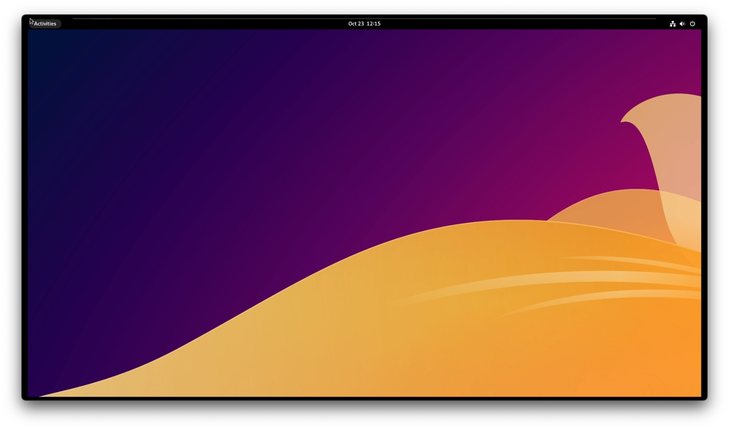Click the volume speaker icon
729x429 pixels.
[x=682, y=24]
